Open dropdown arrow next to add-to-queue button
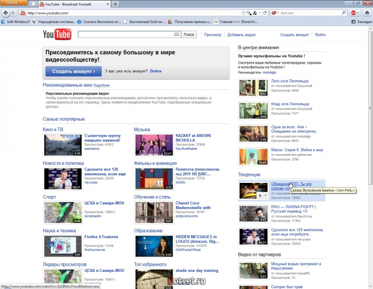 click(265, 195)
